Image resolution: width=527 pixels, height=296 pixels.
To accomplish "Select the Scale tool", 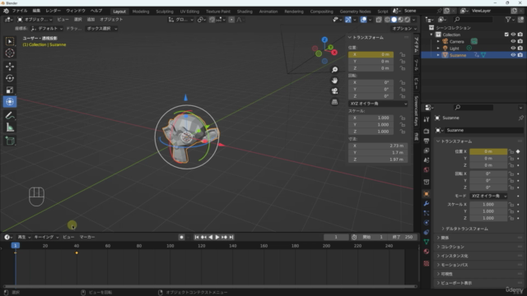I will click(x=10, y=90).
